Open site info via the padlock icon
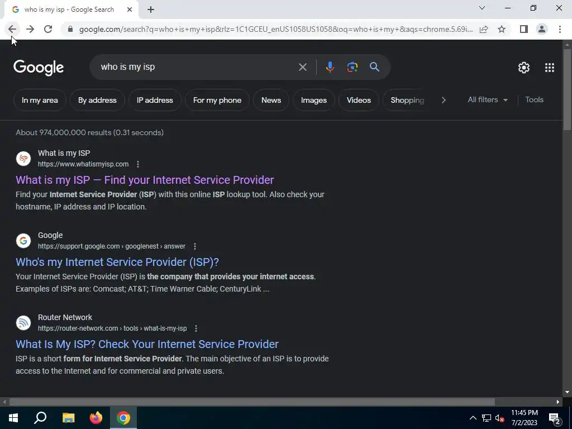The height and width of the screenshot is (429, 572). [x=70, y=29]
